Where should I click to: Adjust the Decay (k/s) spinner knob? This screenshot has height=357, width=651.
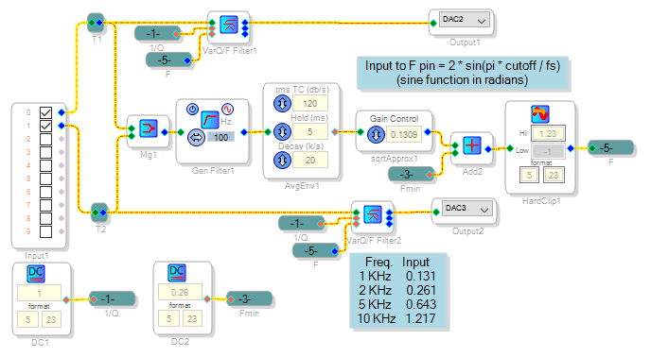pos(282,160)
